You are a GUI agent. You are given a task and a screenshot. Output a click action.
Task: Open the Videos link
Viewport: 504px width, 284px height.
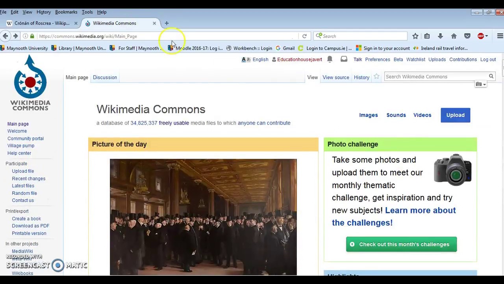point(422,115)
